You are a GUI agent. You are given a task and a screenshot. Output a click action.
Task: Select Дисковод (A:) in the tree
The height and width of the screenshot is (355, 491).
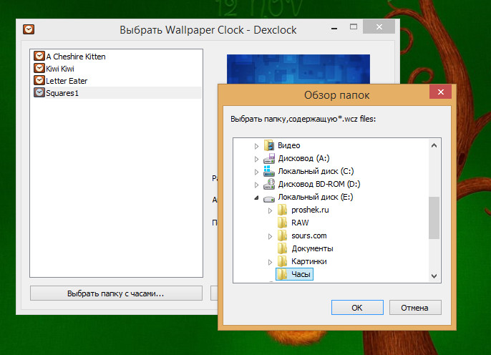[x=303, y=158]
